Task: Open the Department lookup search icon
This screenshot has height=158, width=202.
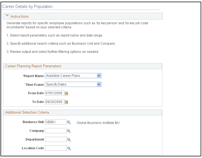Action: 69,139
